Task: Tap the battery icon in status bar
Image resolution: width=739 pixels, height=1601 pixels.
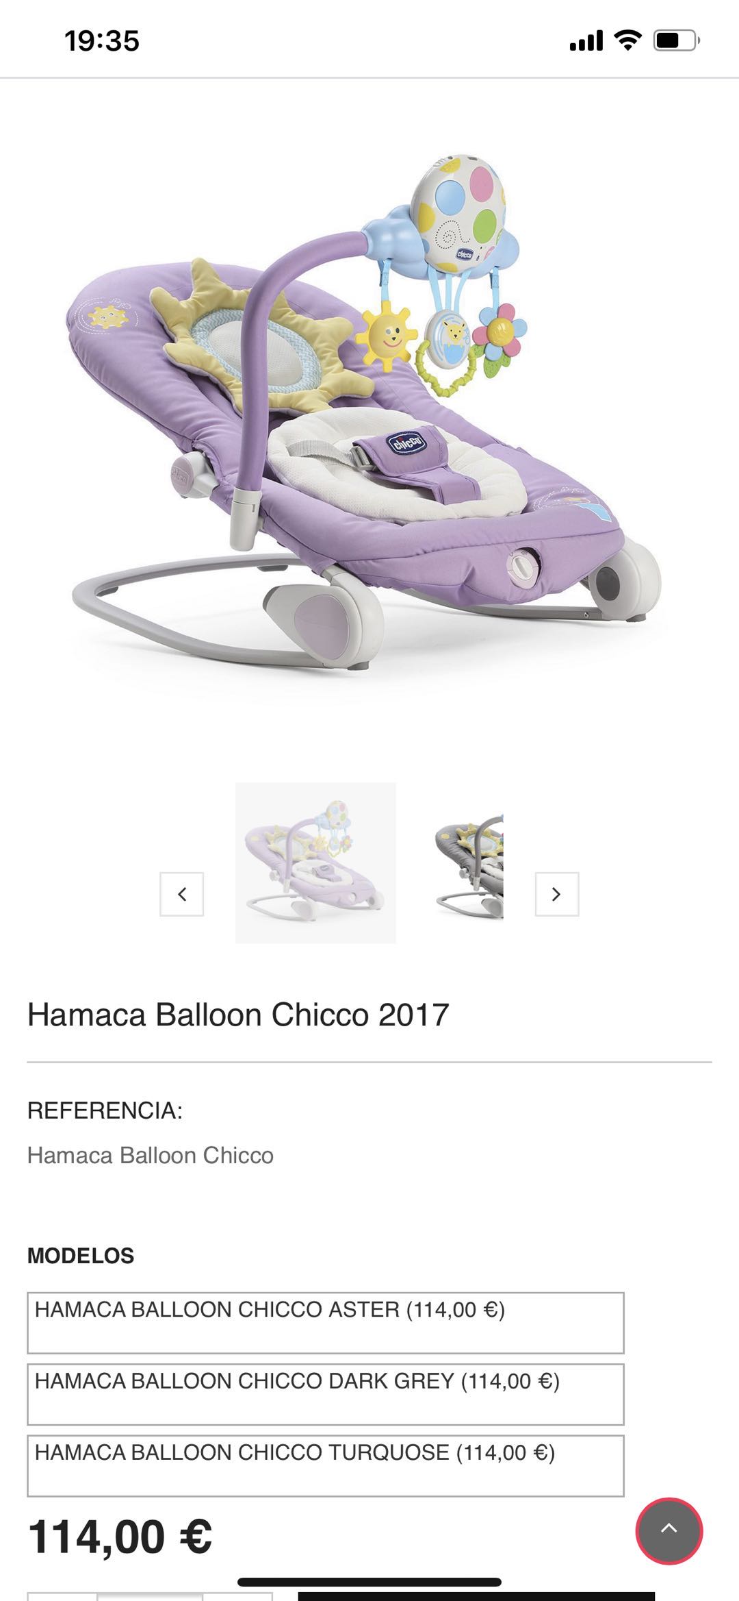Action: [676, 40]
